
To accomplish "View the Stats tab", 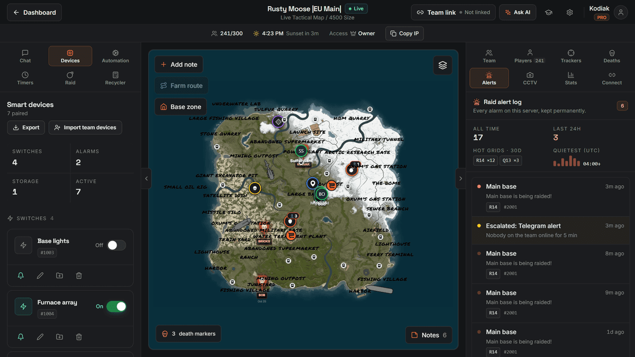I will pyautogui.click(x=571, y=78).
